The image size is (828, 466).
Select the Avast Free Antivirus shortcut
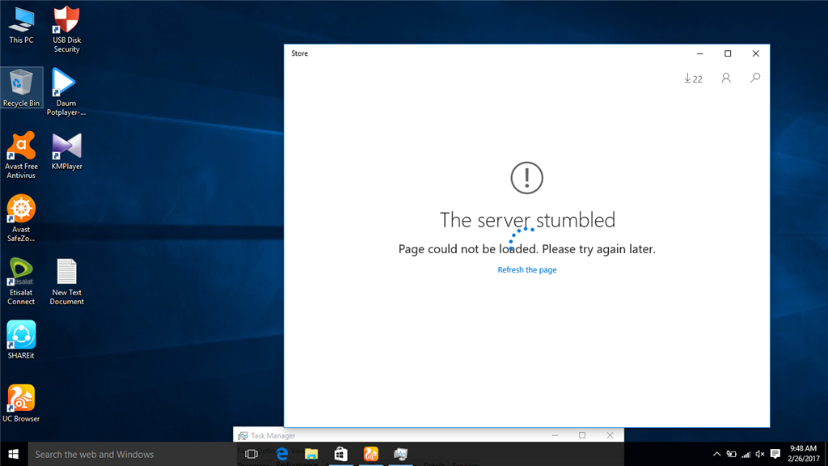[21, 155]
